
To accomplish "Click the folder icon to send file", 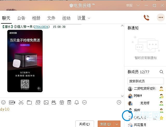I will (29, 102).
